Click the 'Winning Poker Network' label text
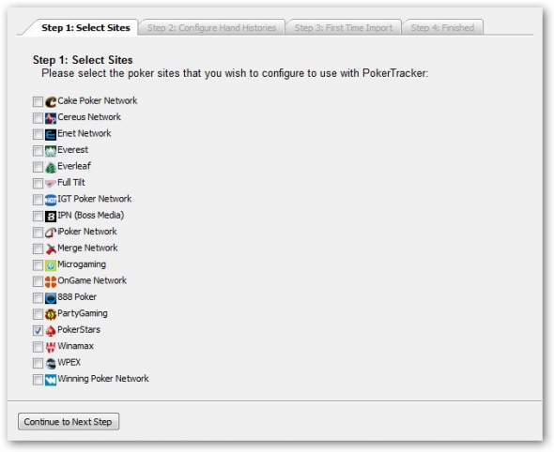The height and width of the screenshot is (452, 554). (x=102, y=379)
